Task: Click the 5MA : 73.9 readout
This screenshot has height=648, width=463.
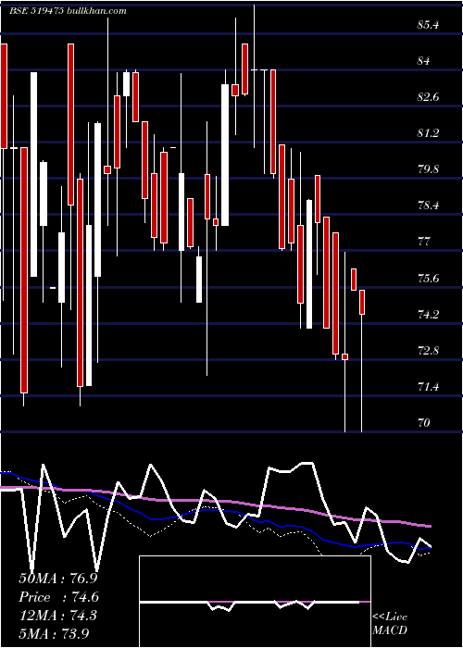Action: [x=54, y=633]
